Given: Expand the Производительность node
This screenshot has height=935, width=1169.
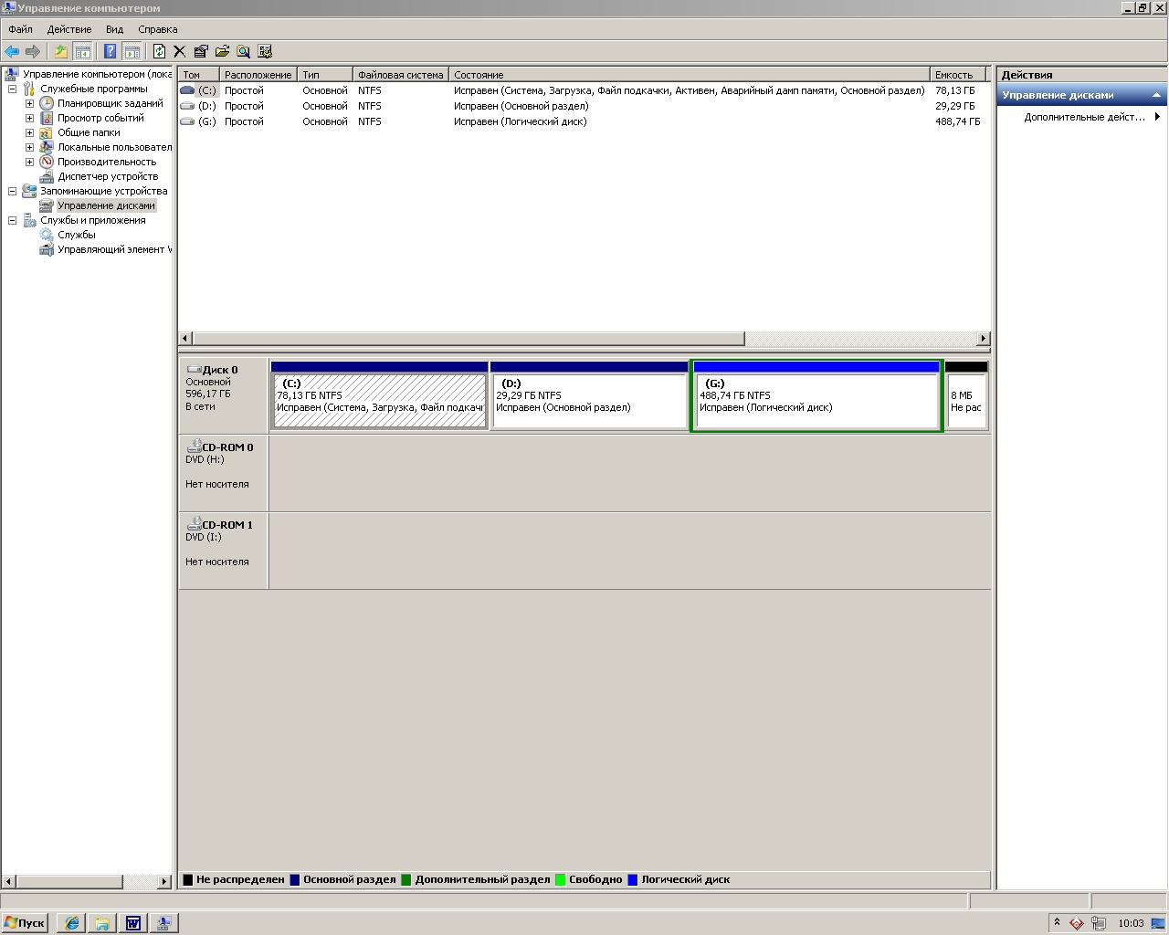Looking at the screenshot, I should click(29, 162).
